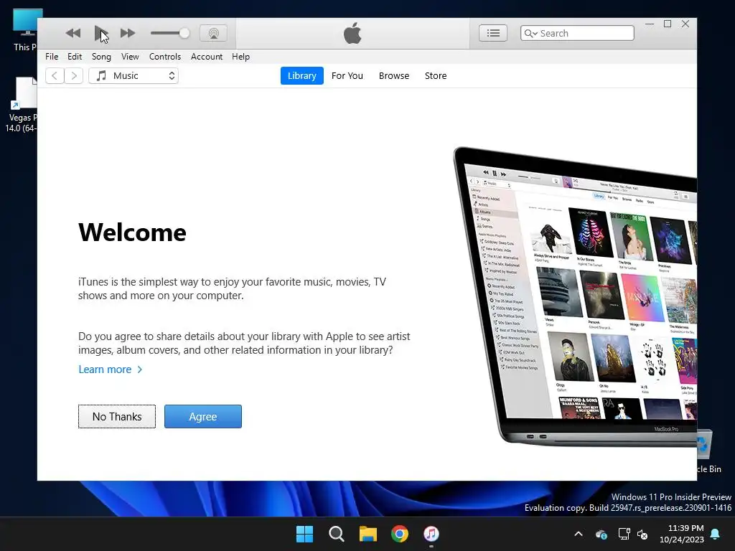Decline sharing with No Thanks button
Image resolution: width=735 pixels, height=551 pixels.
pos(117,417)
